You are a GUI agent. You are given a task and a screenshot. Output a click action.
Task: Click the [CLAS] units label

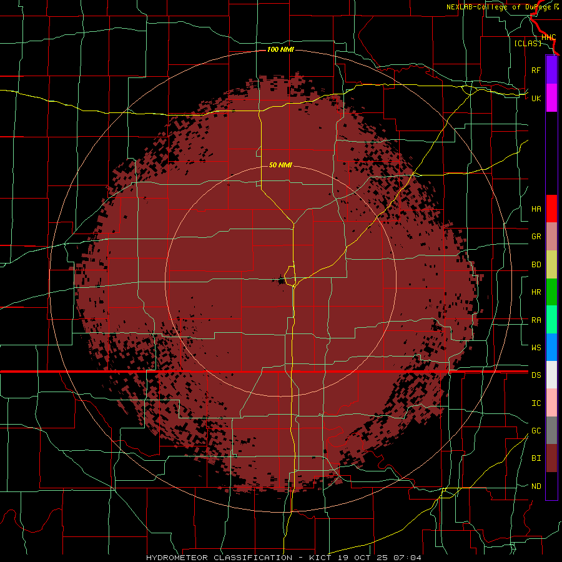(528, 43)
